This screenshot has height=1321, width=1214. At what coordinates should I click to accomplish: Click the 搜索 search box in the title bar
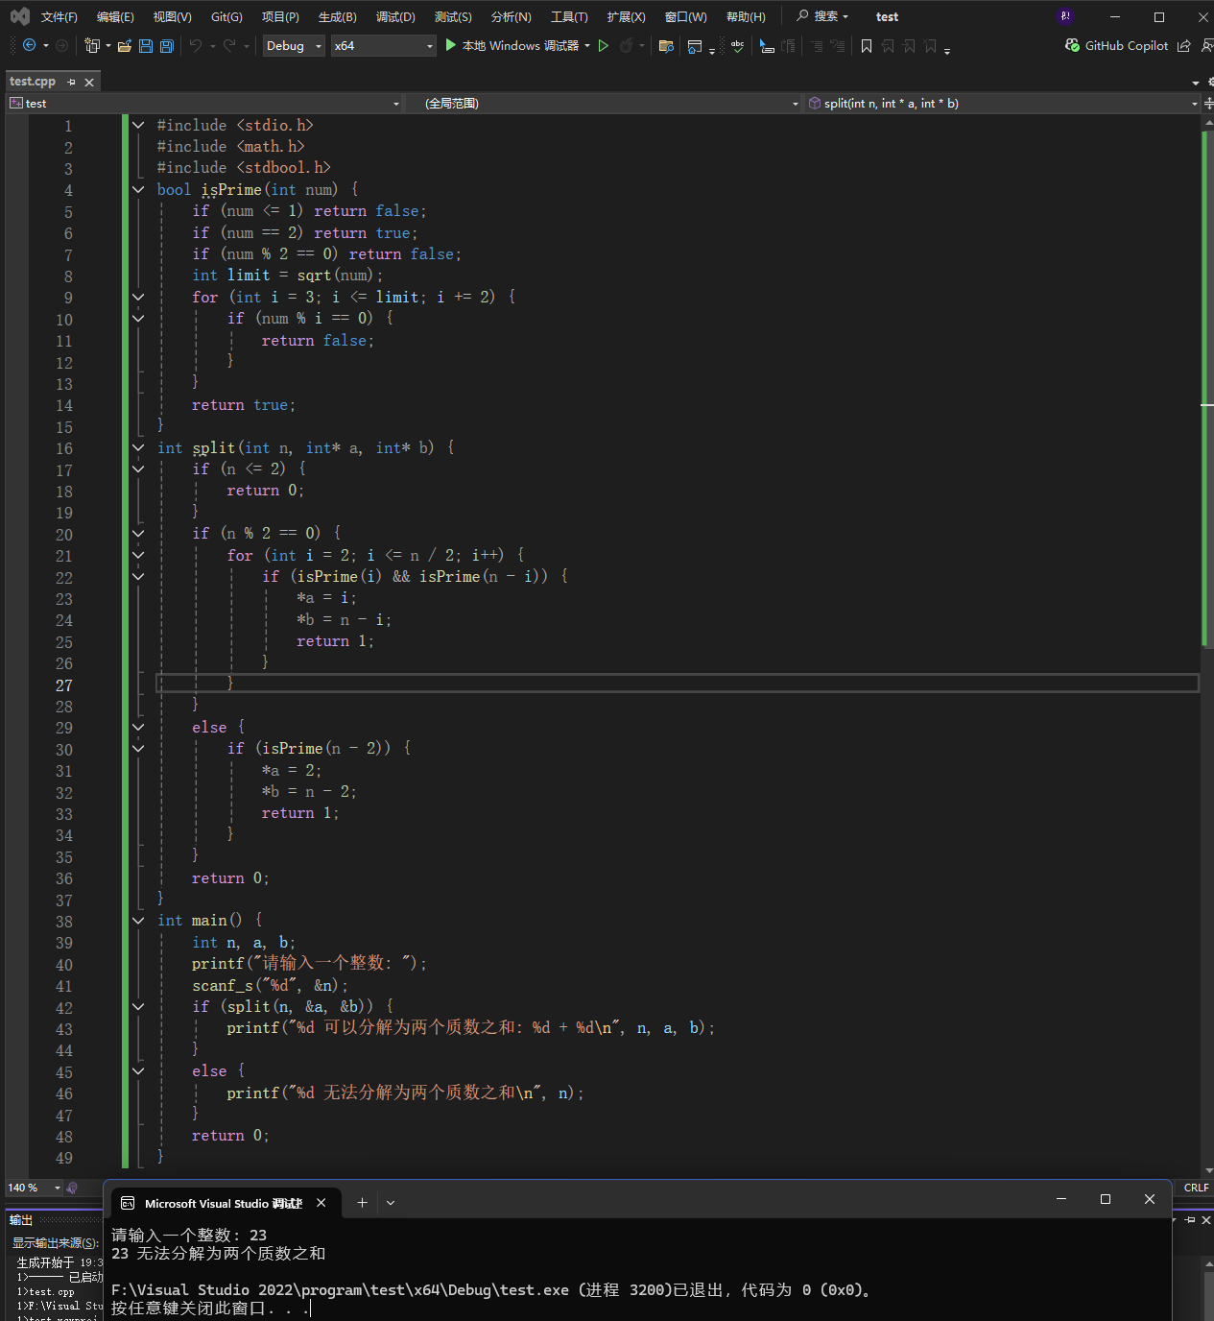(823, 16)
